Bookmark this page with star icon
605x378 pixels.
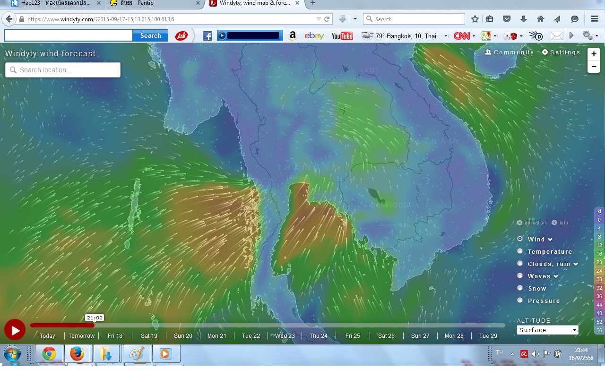click(475, 19)
